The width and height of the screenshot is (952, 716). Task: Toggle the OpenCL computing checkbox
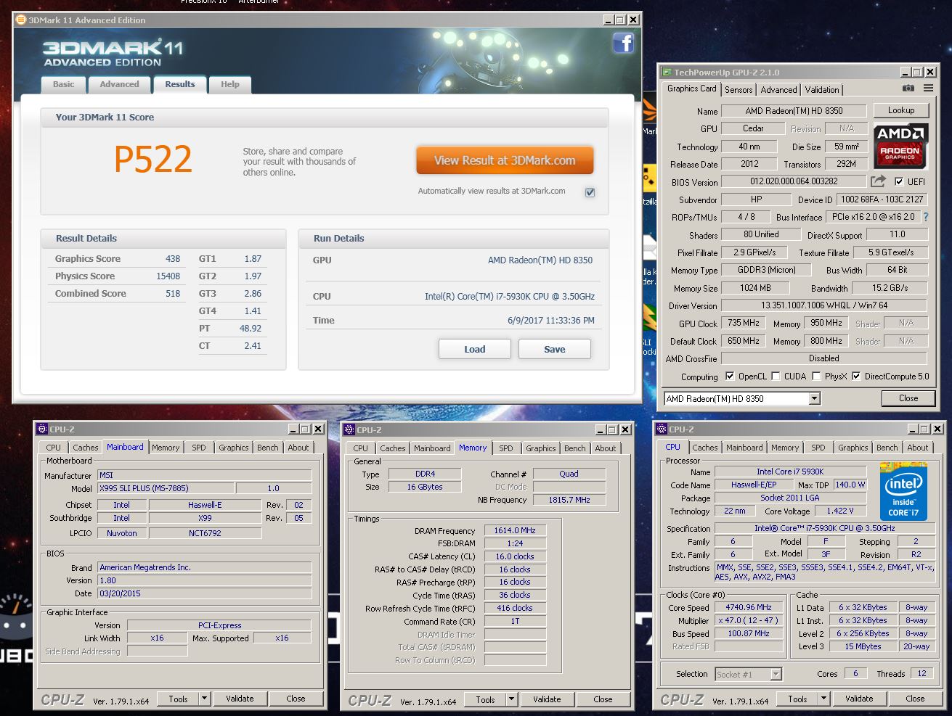[730, 376]
